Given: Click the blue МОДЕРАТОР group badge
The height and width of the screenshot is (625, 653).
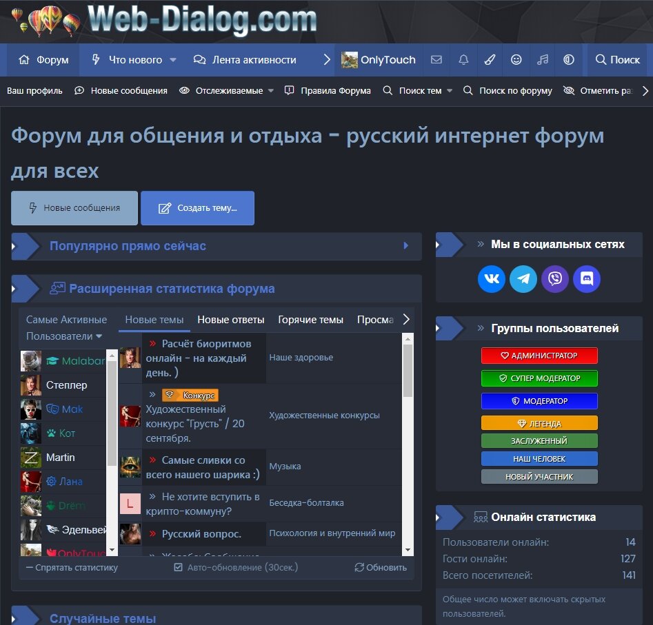Looking at the screenshot, I should point(539,401).
